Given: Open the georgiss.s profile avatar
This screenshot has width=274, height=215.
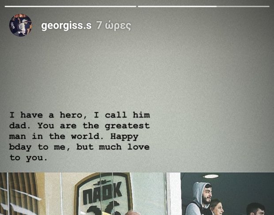Looking at the screenshot, I should 21,25.
